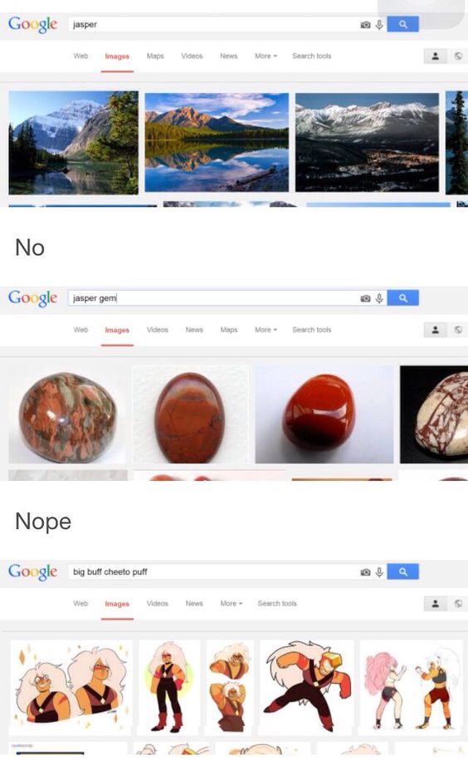Click the microphone icon in the 'jasper gem' search box
Viewport: 468px width, 770px height.
tap(379, 298)
